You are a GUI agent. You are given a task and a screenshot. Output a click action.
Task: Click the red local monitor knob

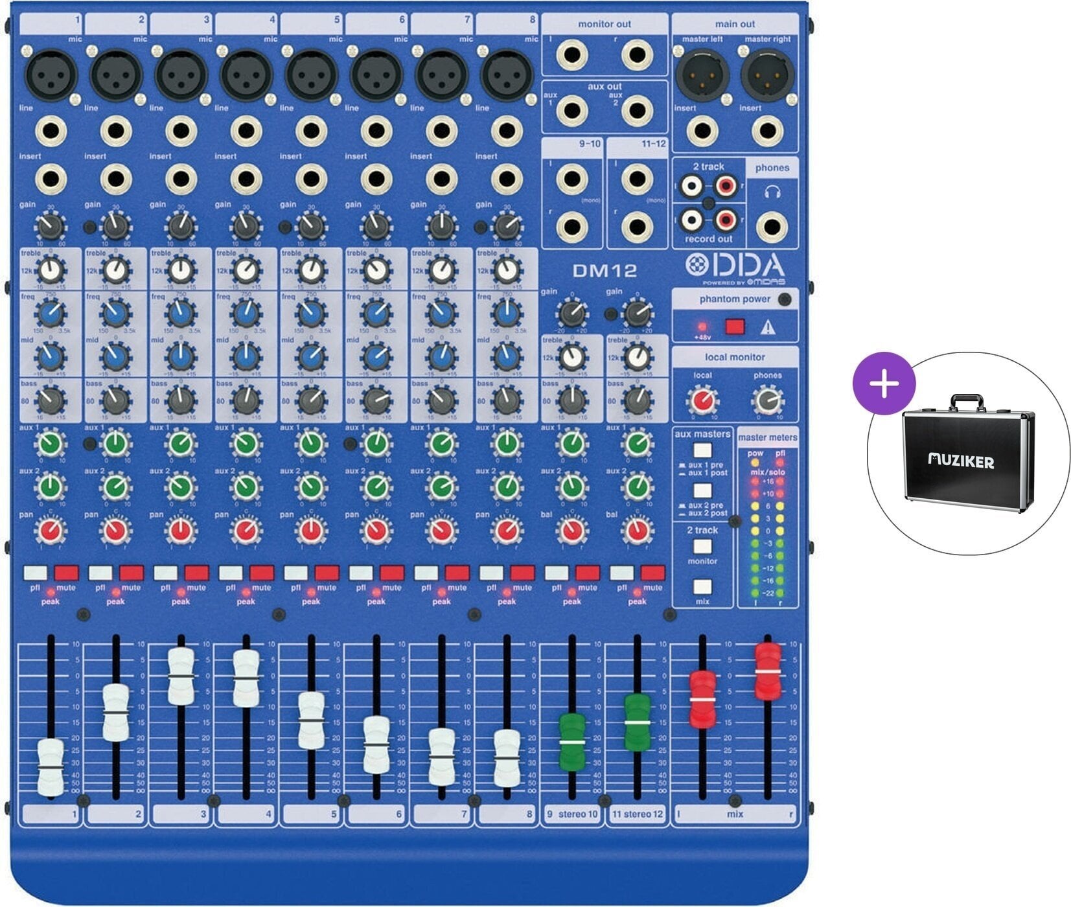[x=702, y=401]
